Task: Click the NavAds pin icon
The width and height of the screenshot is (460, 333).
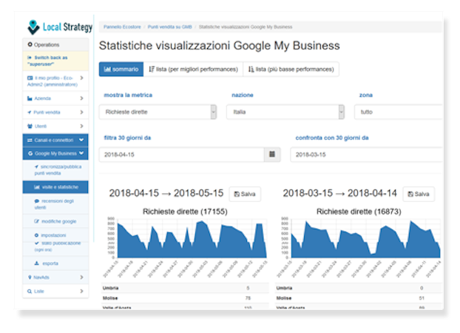Action: (x=30, y=277)
